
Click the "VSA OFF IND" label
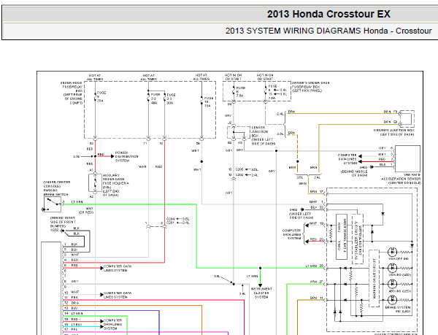tap(399, 259)
